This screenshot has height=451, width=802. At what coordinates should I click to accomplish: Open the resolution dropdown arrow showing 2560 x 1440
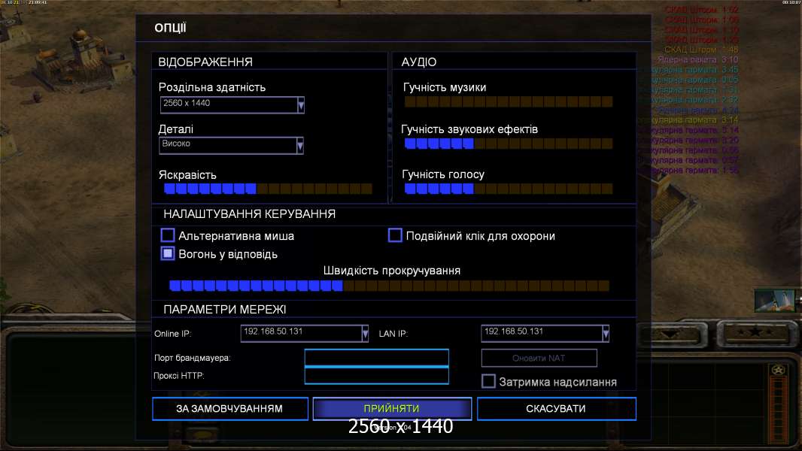[301, 104]
